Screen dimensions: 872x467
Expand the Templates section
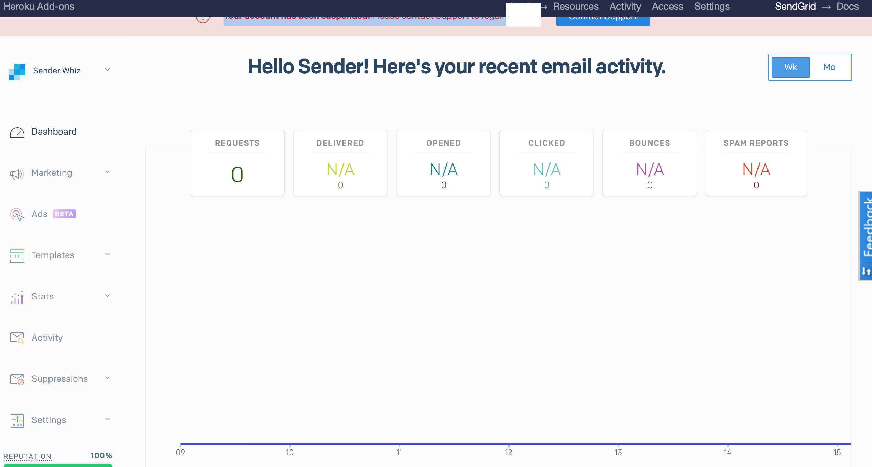[x=61, y=255]
